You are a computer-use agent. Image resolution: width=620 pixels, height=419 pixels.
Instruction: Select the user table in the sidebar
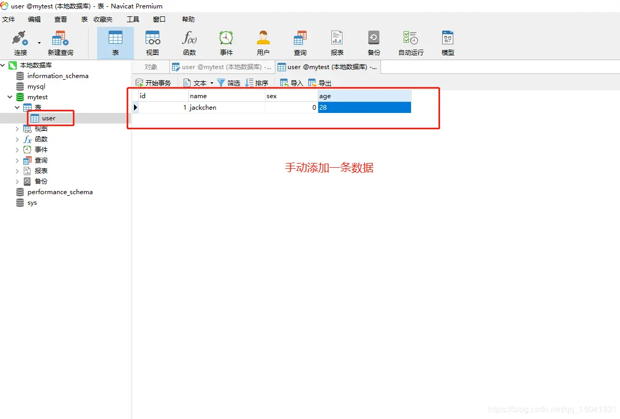point(50,118)
